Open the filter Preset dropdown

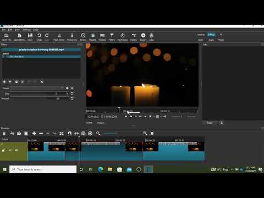pos(37,88)
